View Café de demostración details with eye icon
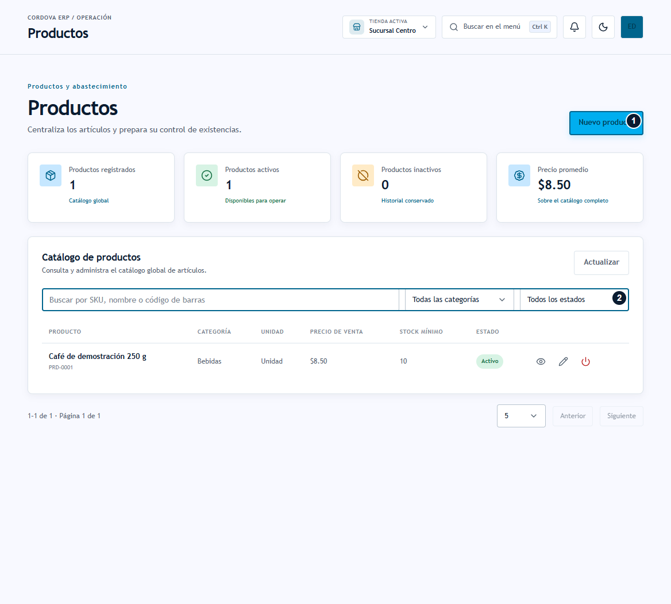 click(541, 362)
